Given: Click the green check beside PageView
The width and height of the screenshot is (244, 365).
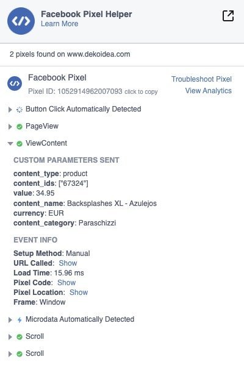Looking at the screenshot, I should pos(20,127).
